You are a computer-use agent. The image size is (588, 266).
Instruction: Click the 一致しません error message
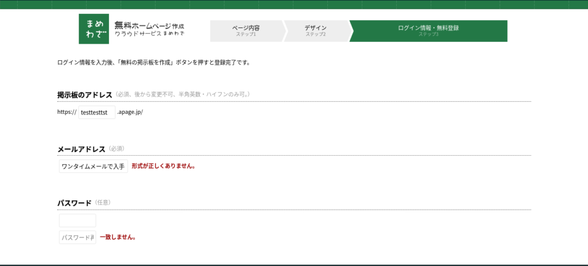(x=118, y=237)
